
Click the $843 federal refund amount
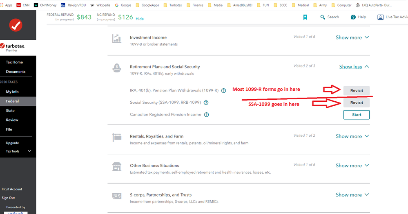pyautogui.click(x=84, y=17)
